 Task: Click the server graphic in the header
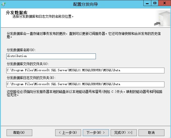[x=162, y=18]
